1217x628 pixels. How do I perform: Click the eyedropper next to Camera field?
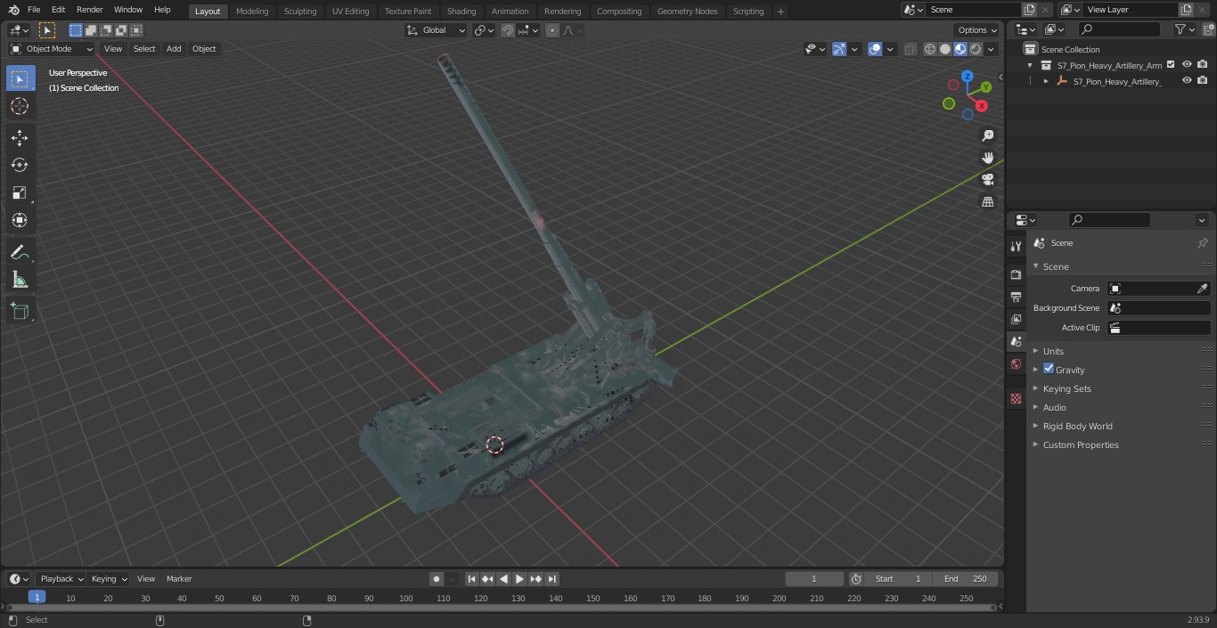pos(1202,289)
